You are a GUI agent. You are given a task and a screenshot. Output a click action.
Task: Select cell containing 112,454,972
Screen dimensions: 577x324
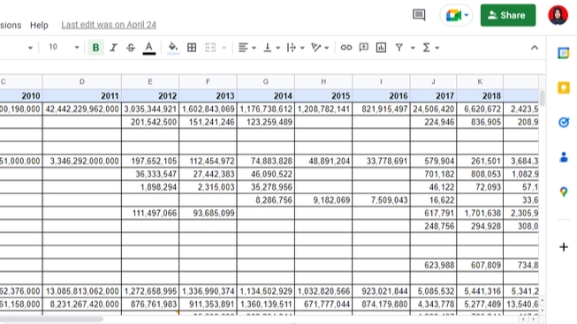tap(208, 161)
